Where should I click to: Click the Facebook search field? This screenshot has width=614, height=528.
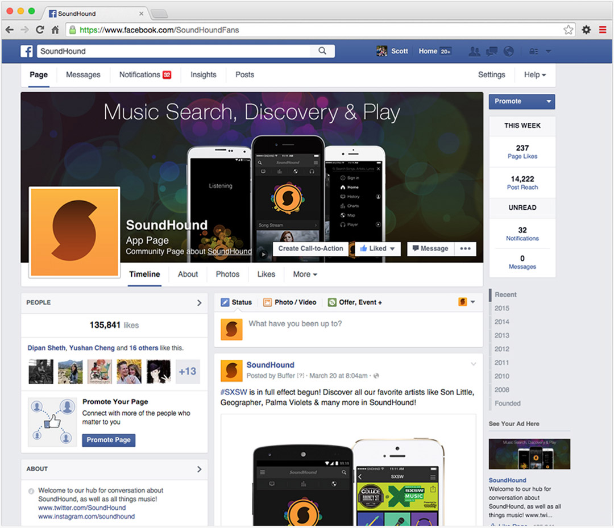tap(173, 51)
